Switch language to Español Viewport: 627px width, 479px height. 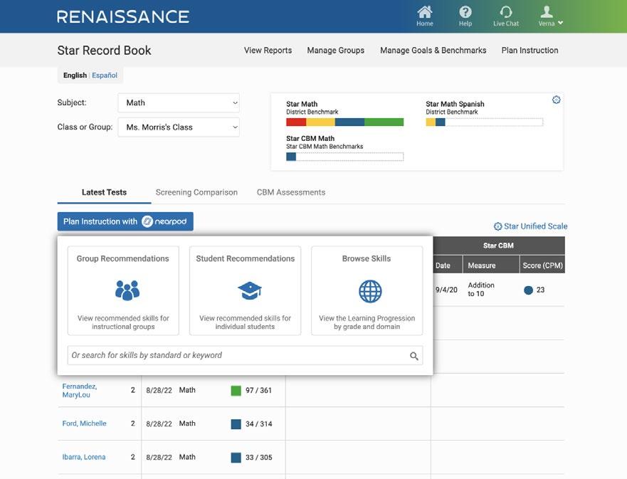coord(105,75)
